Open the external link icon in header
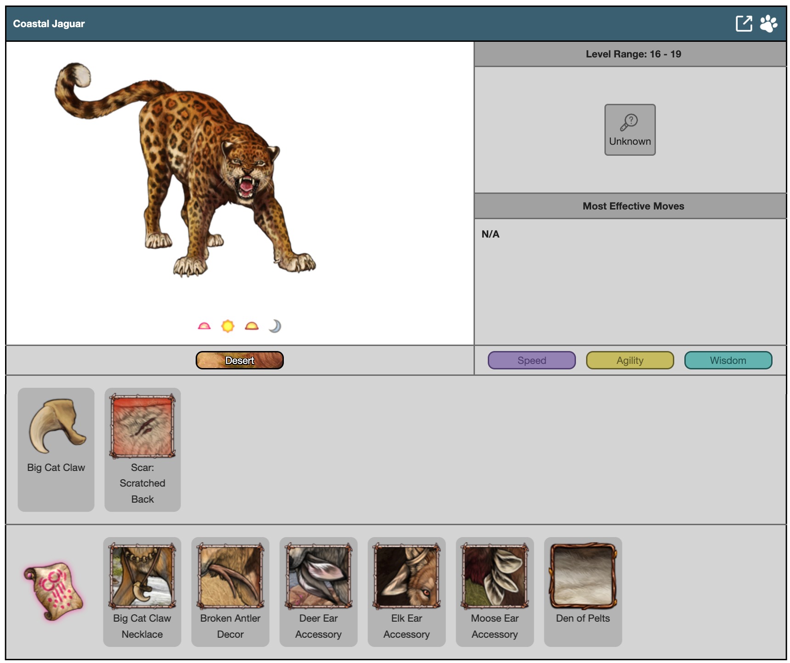This screenshot has width=790, height=663. click(x=744, y=23)
